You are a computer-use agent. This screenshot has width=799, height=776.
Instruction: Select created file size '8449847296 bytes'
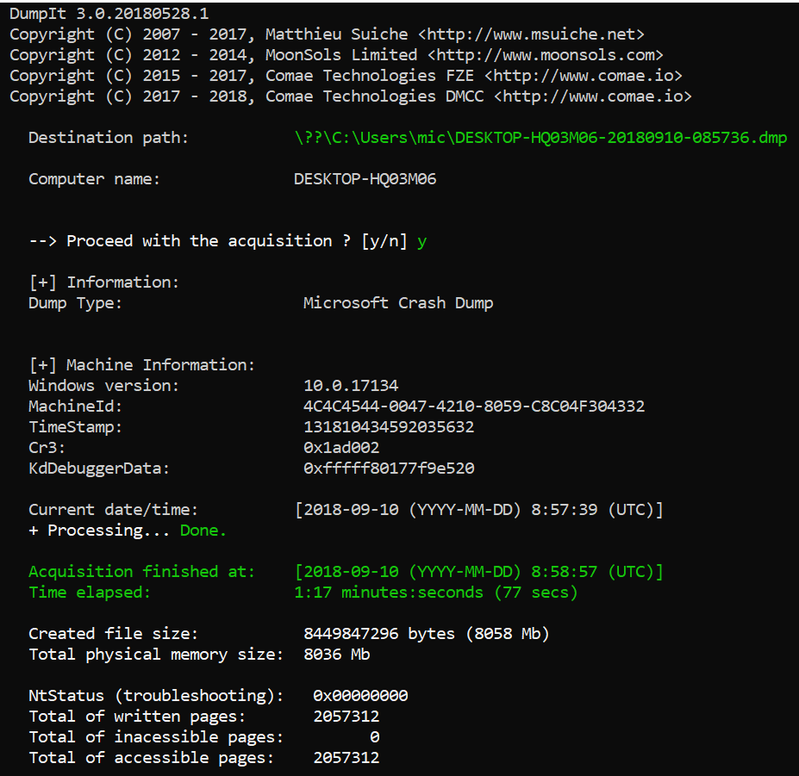(379, 634)
